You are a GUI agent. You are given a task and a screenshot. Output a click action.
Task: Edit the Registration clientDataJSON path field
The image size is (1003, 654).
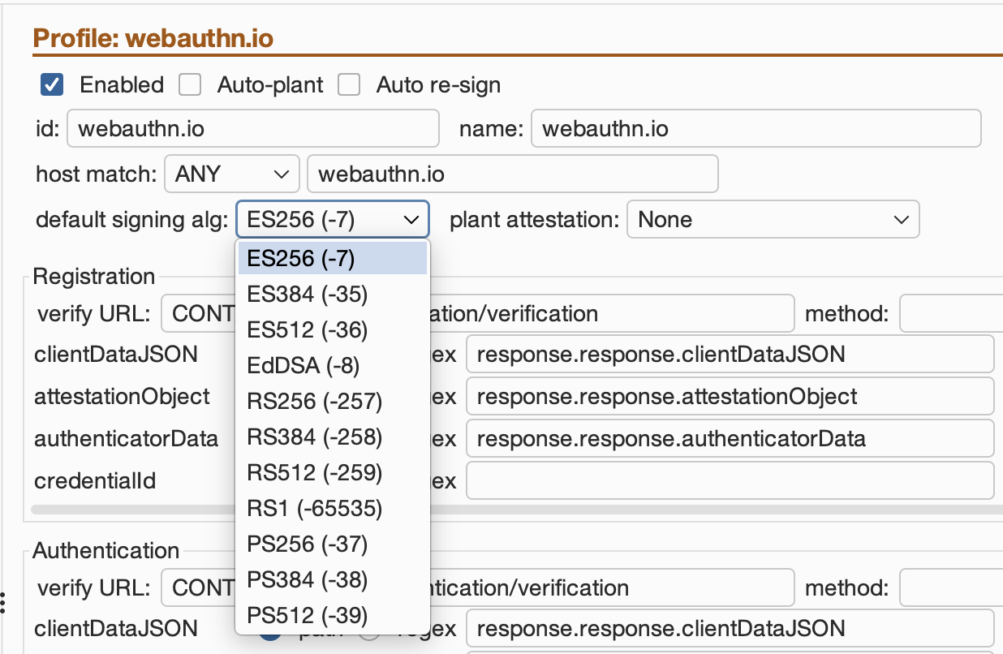click(730, 355)
